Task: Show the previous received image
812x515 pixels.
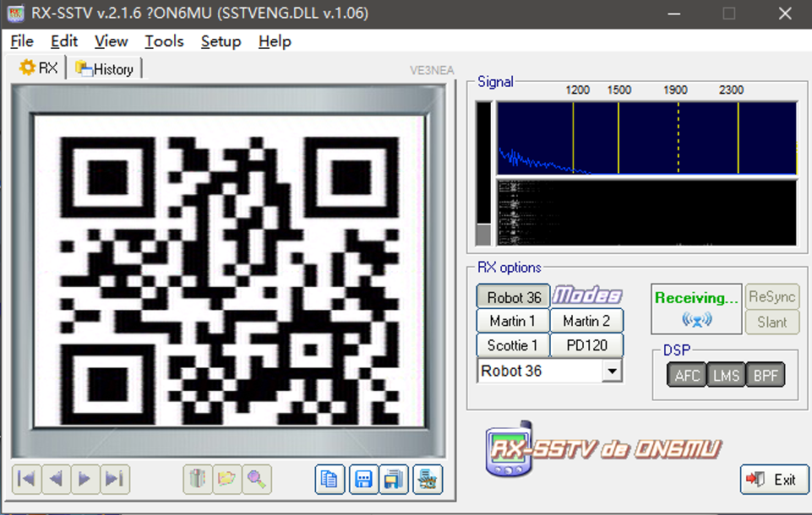Action: 56,480
